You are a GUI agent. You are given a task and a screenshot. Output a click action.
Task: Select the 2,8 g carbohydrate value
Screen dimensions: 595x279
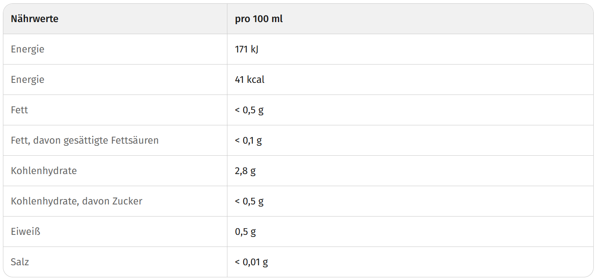coord(245,171)
